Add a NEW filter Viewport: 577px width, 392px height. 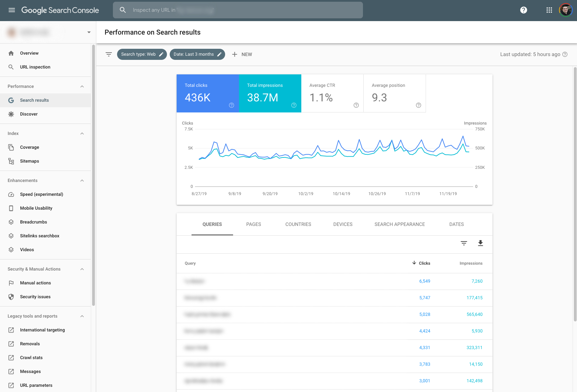[x=242, y=54]
